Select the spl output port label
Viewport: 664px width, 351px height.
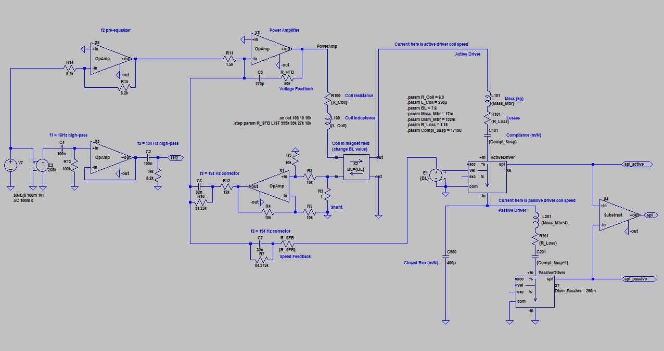(x=649, y=214)
